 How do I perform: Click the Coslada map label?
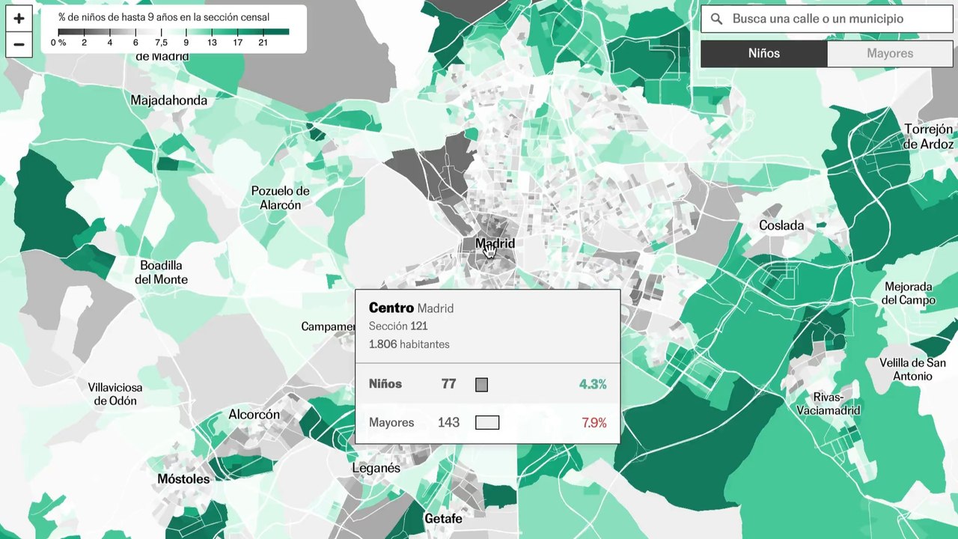(781, 225)
